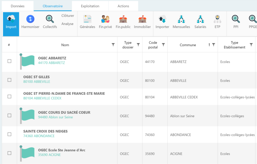Click the postal code cell 35690

pyautogui.click(x=150, y=154)
